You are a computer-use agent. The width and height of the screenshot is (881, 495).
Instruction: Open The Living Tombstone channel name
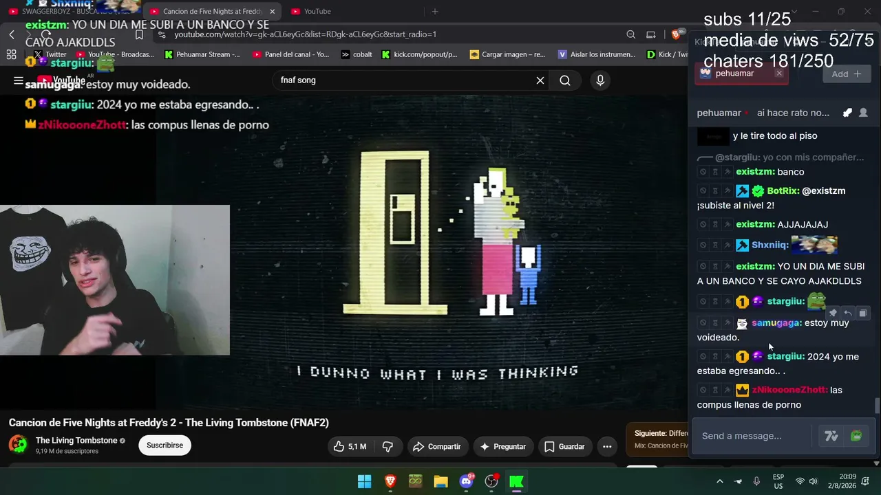click(x=76, y=440)
